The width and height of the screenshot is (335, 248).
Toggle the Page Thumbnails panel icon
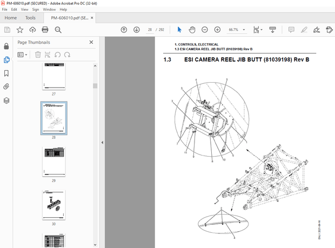click(x=6, y=59)
